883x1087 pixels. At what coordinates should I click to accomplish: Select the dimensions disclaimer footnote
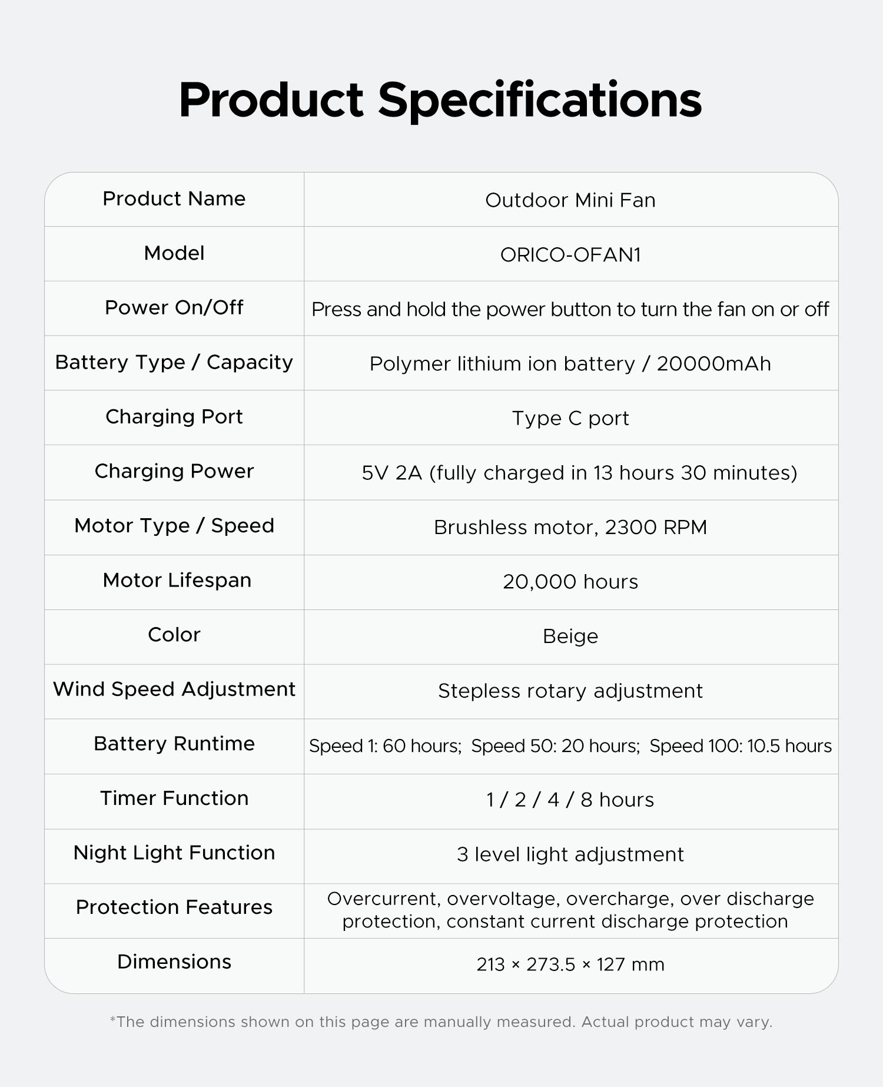coord(441,1022)
